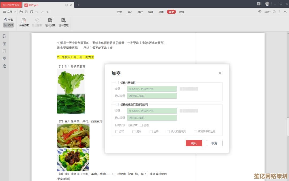Viewport: 289px width, 181px height.
Task: Enable the 设置打开密码 checkbox
Action: (117, 83)
